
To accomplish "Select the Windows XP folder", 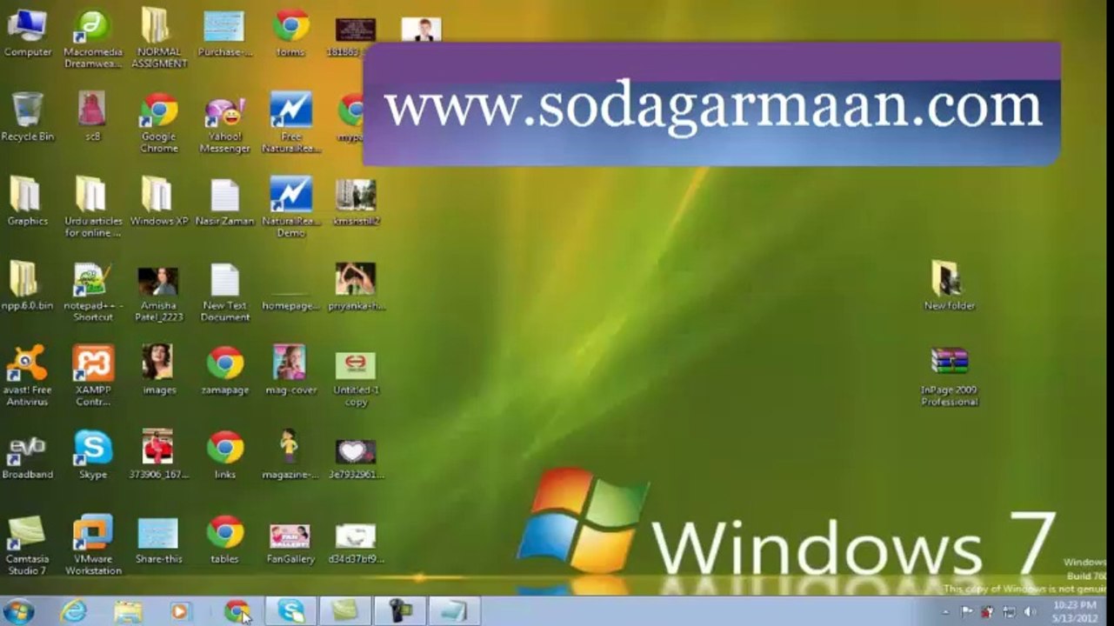I will click(159, 202).
